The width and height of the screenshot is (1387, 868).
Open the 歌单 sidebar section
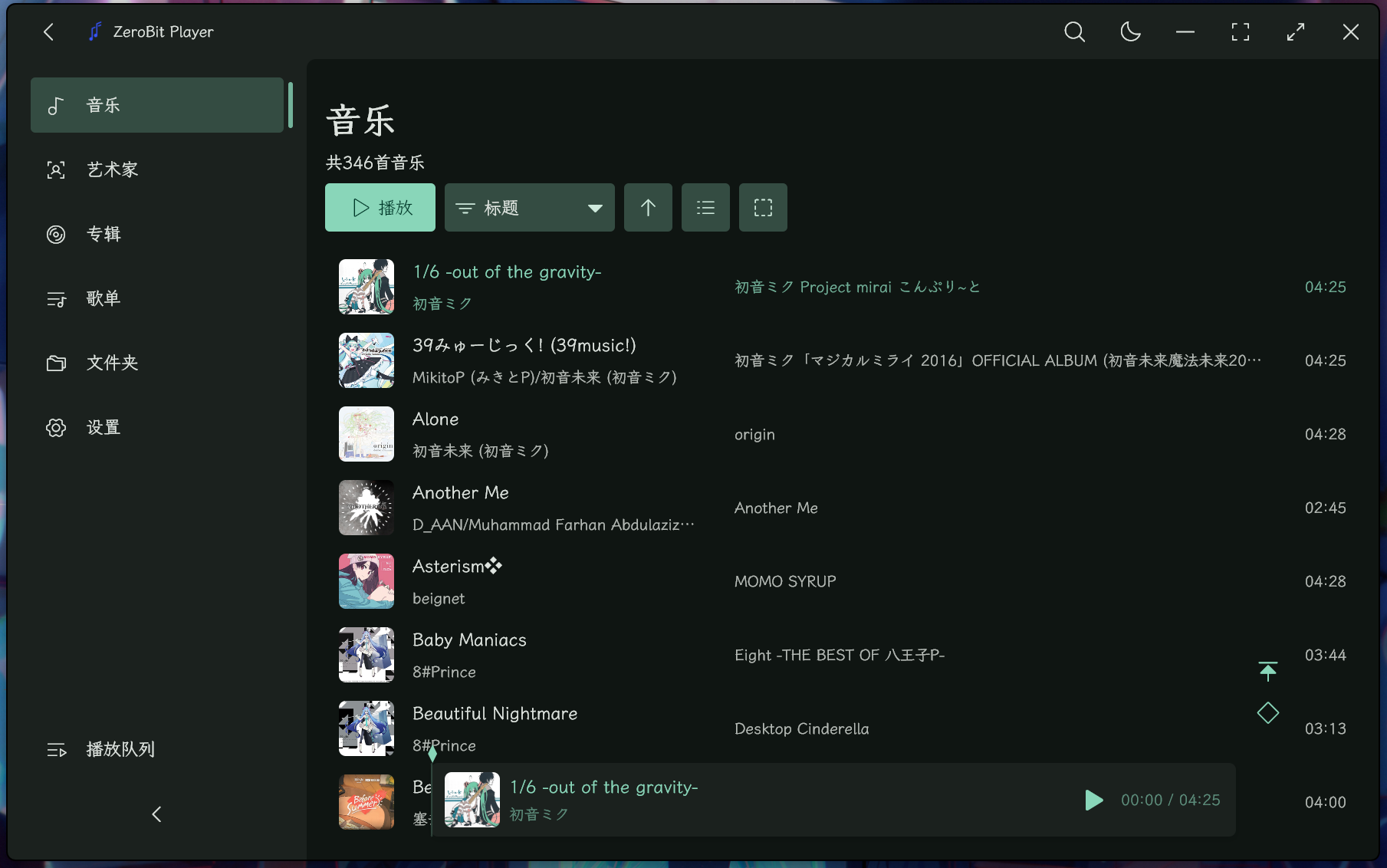[x=157, y=298]
